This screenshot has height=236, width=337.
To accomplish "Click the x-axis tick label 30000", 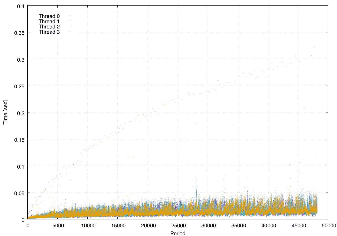I will click(x=208, y=225).
